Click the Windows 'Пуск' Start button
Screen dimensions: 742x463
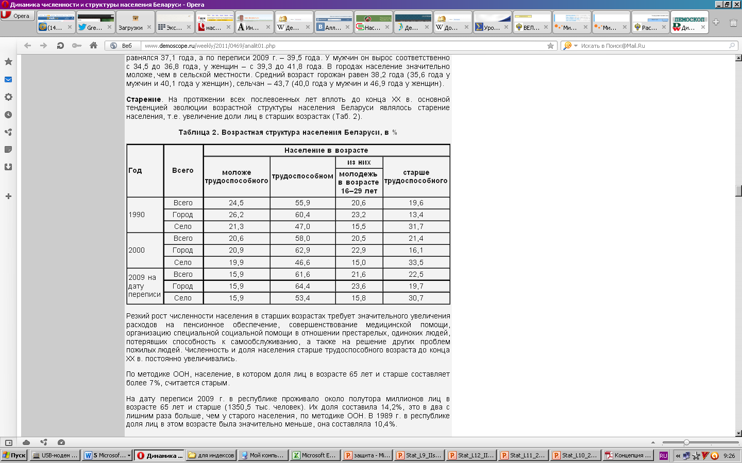point(14,455)
